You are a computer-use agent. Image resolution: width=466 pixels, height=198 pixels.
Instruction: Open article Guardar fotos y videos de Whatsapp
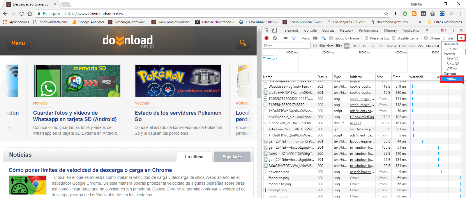(75, 116)
